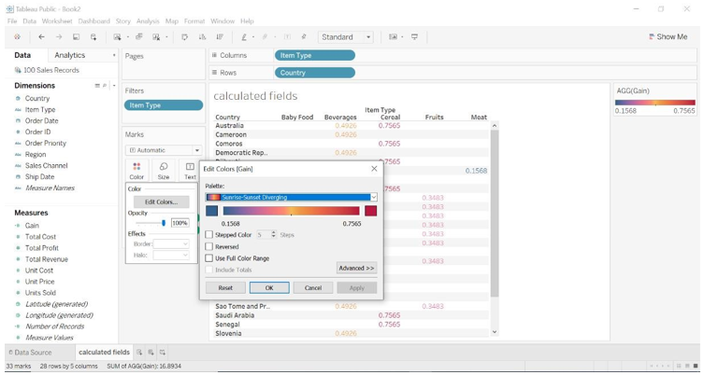Screen dimensions: 704x375
Task: Enable the Stepped Color checkbox
Action: point(208,235)
